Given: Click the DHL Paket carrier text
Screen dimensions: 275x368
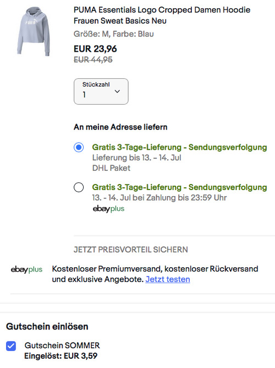Looking at the screenshot, I should click(x=111, y=168).
